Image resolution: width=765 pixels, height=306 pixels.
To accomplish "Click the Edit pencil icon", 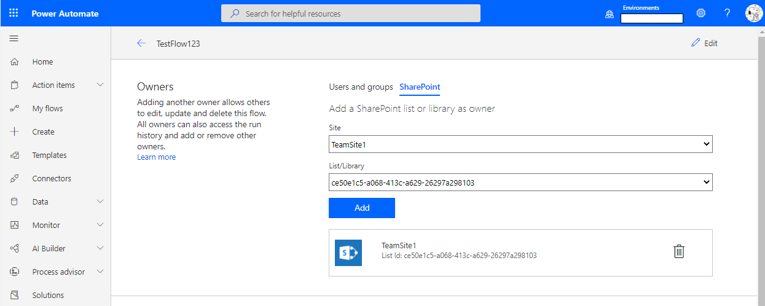I will click(x=696, y=43).
